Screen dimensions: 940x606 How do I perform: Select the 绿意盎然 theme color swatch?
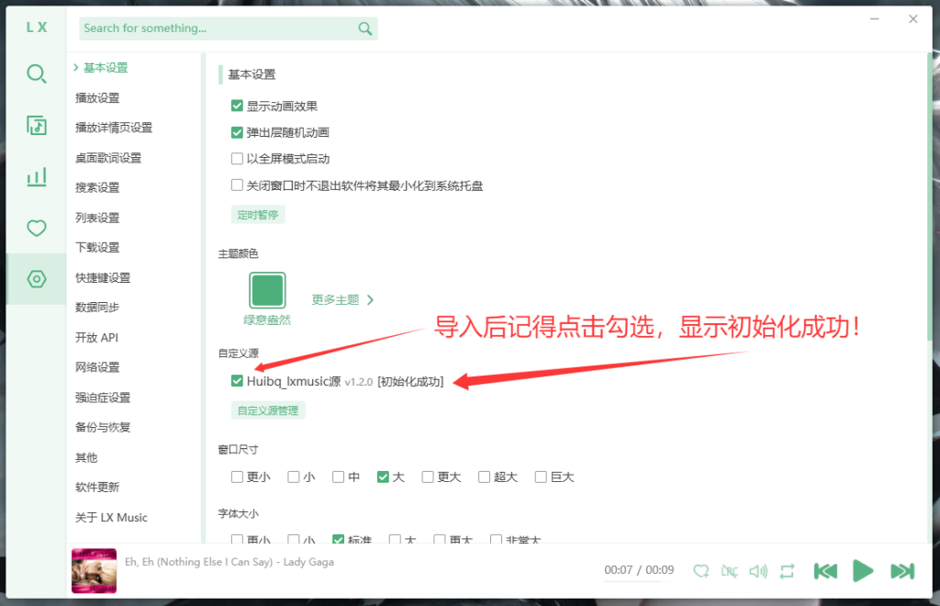pos(267,288)
